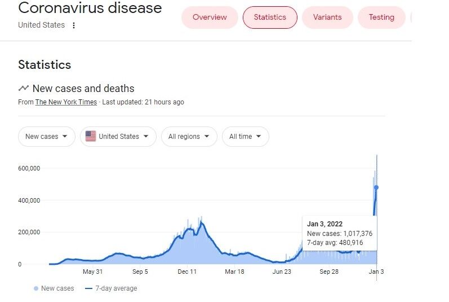This screenshot has height=302, width=449.
Task: Click the Sep 28 x-axis label
Action: 329,272
